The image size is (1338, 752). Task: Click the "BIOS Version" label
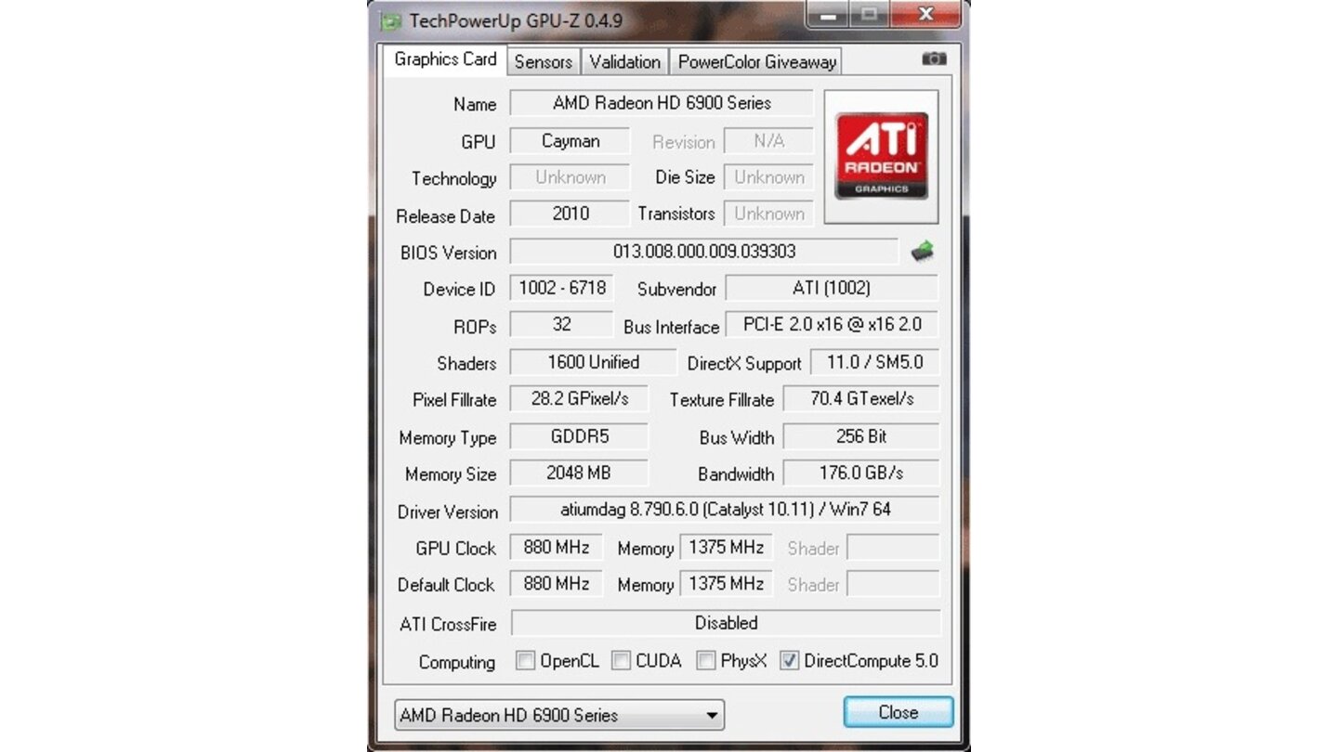[448, 253]
